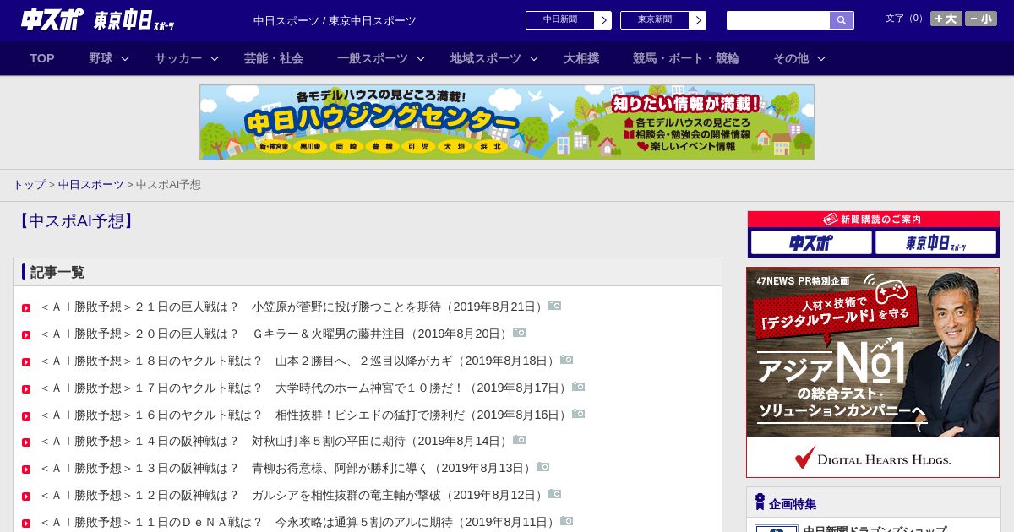Image resolution: width=1014 pixels, height=532 pixels.
Task: Click camera icon beside August 13 article
Action: pos(543,467)
